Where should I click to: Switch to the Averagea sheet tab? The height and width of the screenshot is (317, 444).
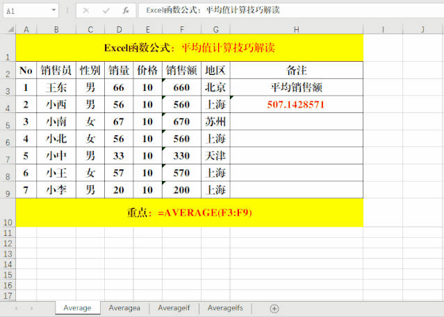(x=124, y=308)
